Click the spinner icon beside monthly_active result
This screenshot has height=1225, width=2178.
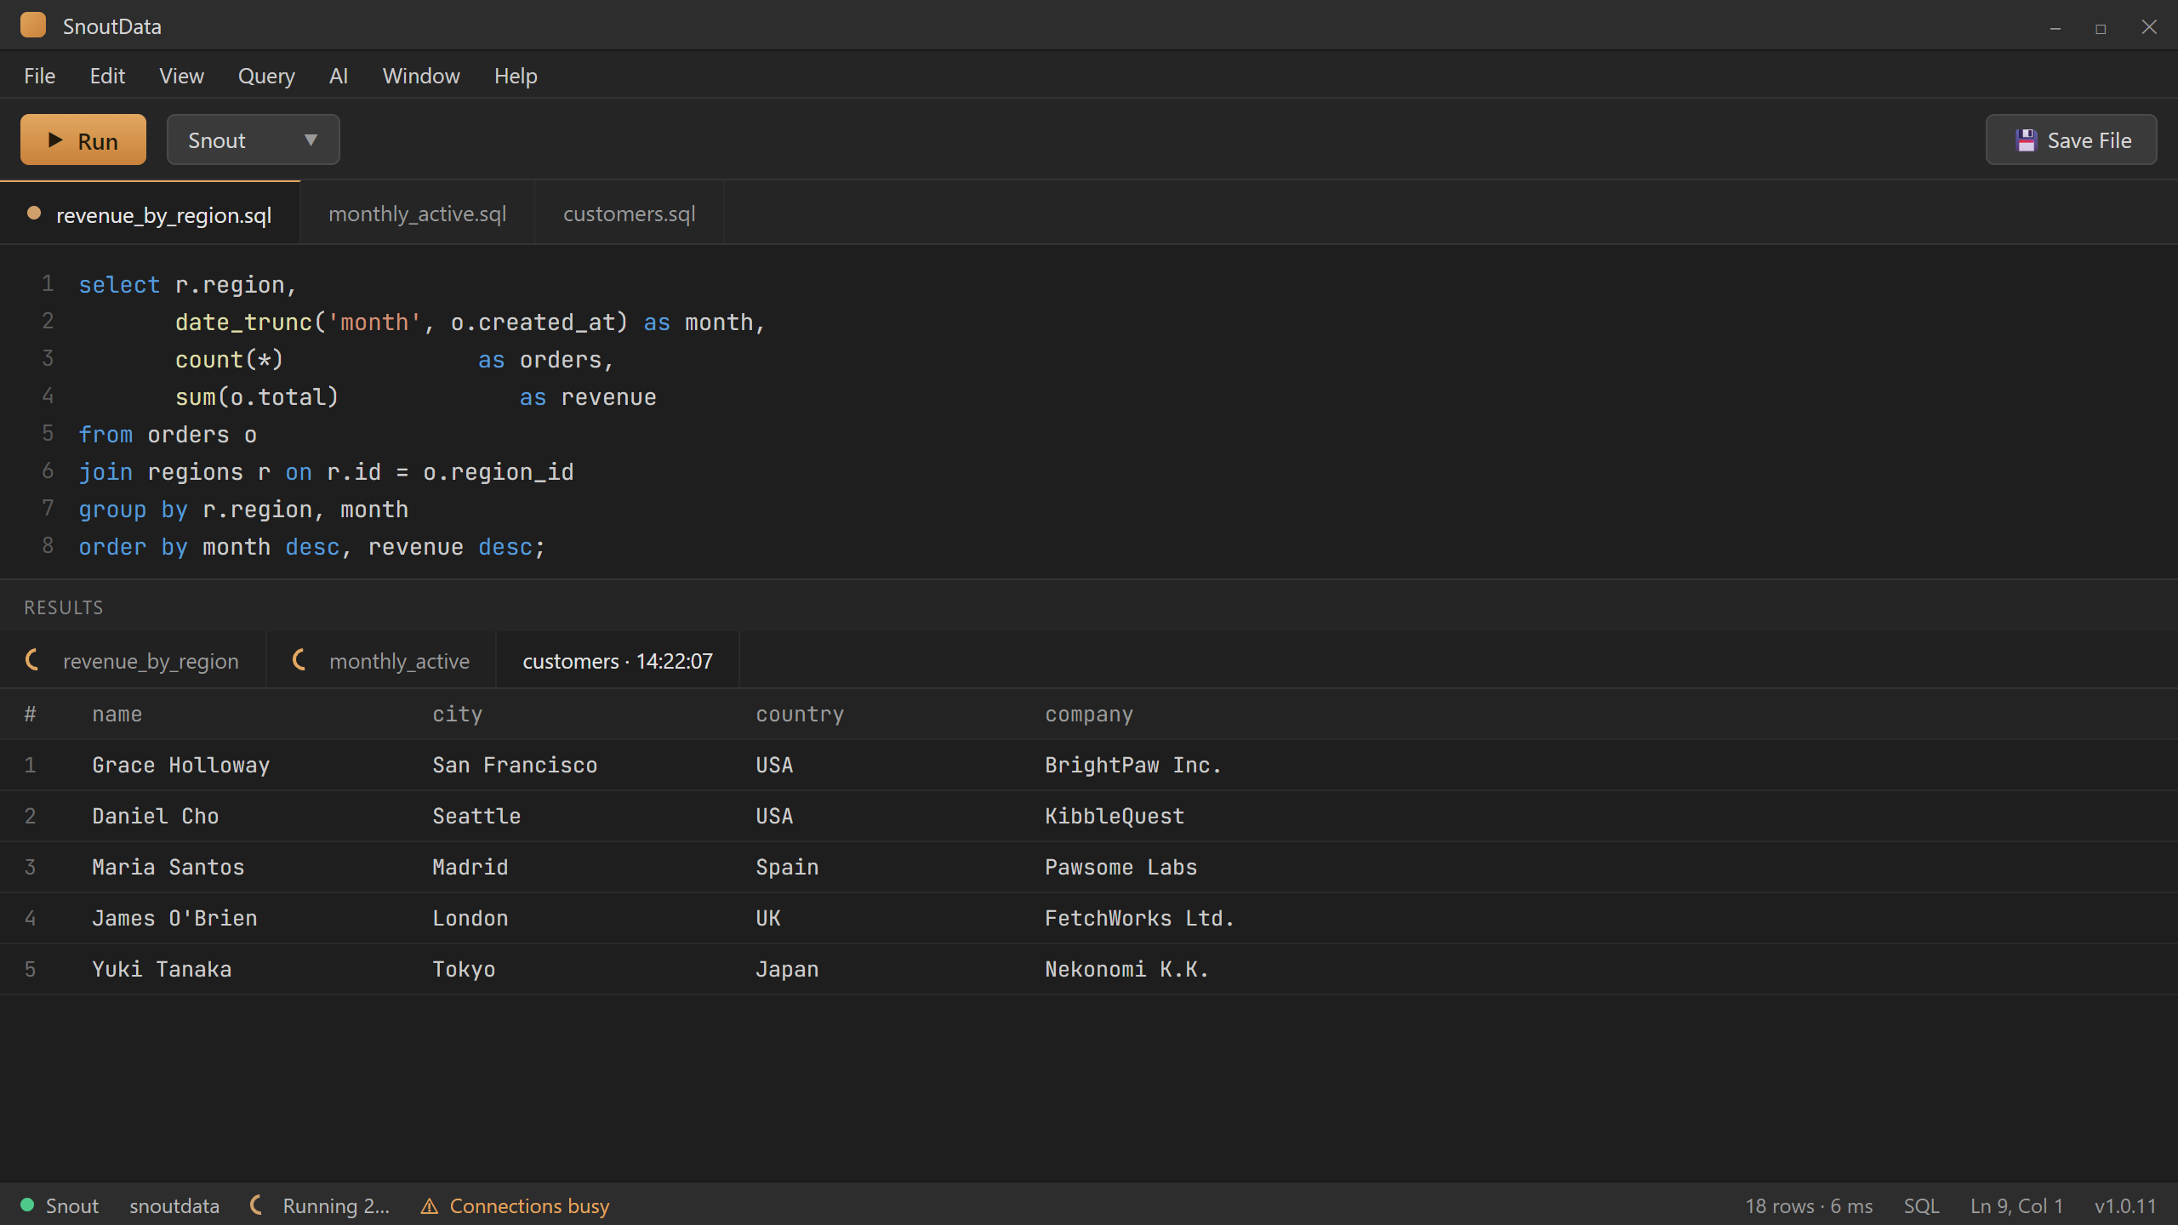click(300, 660)
